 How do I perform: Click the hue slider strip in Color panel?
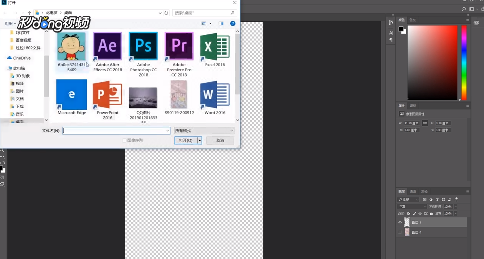464,63
